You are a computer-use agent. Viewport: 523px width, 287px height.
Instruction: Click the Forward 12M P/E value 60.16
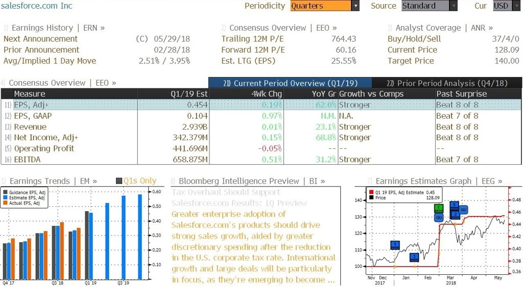(x=346, y=50)
